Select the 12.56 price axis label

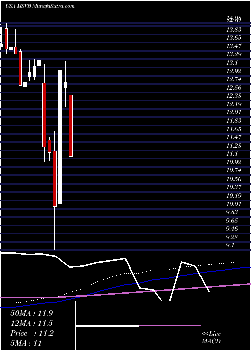click(x=234, y=88)
